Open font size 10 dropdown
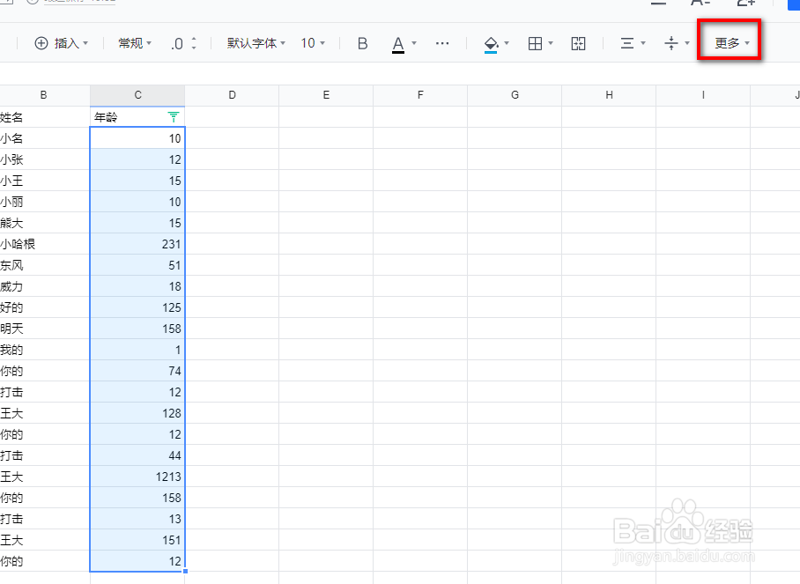 (x=312, y=43)
